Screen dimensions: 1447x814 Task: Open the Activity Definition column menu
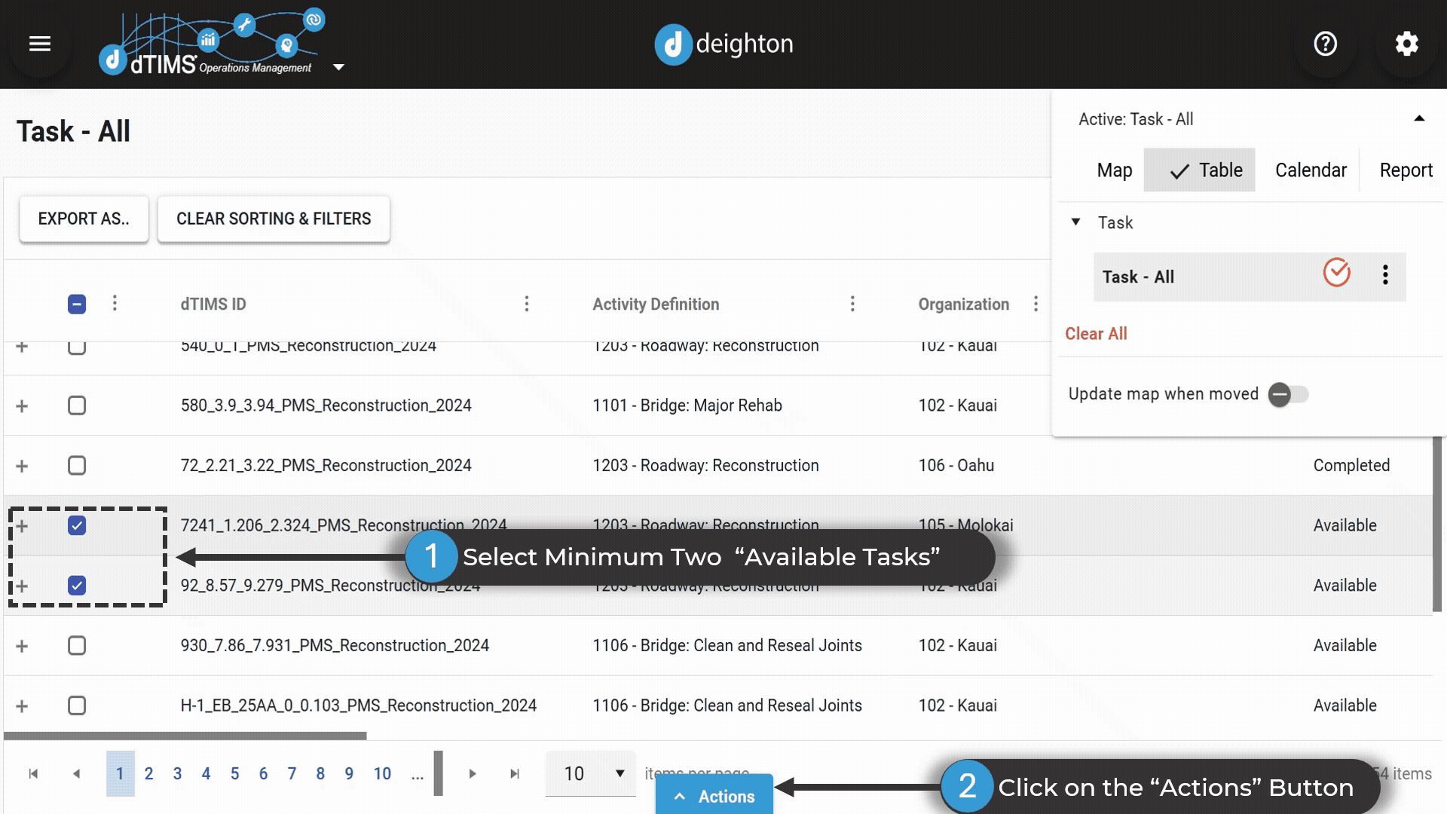click(x=852, y=304)
